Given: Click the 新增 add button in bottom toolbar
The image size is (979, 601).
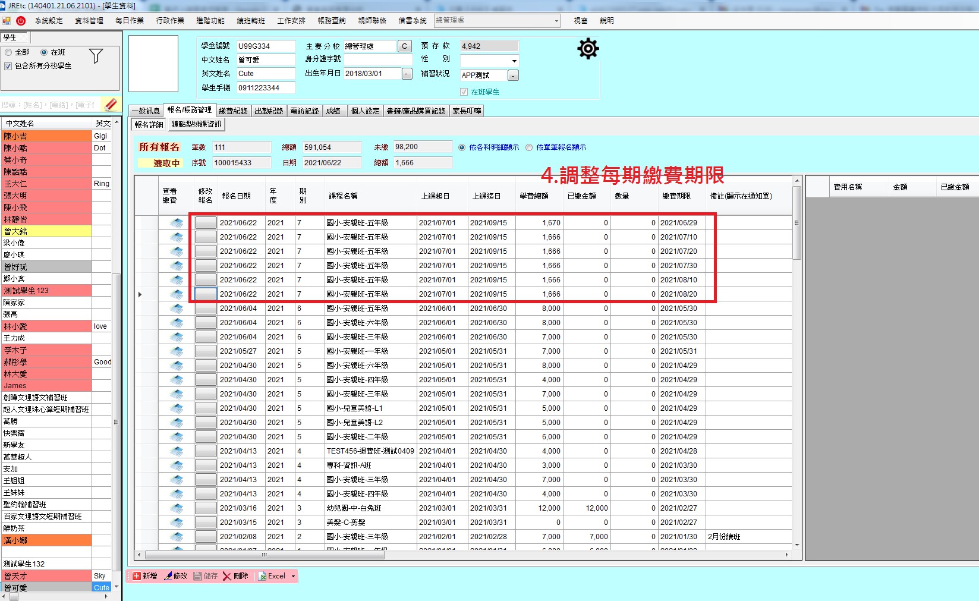Looking at the screenshot, I should (144, 576).
